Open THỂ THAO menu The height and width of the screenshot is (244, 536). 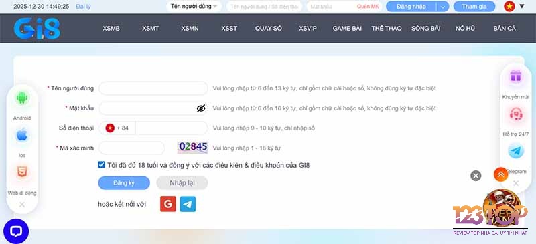(387, 29)
